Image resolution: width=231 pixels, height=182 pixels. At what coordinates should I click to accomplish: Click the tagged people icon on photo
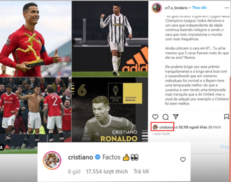[x=2, y=147]
